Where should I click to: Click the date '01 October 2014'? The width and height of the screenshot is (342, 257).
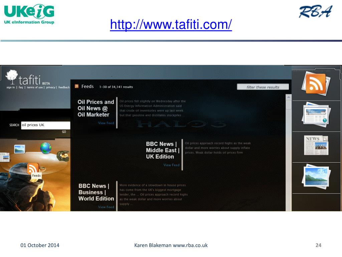[40, 245]
